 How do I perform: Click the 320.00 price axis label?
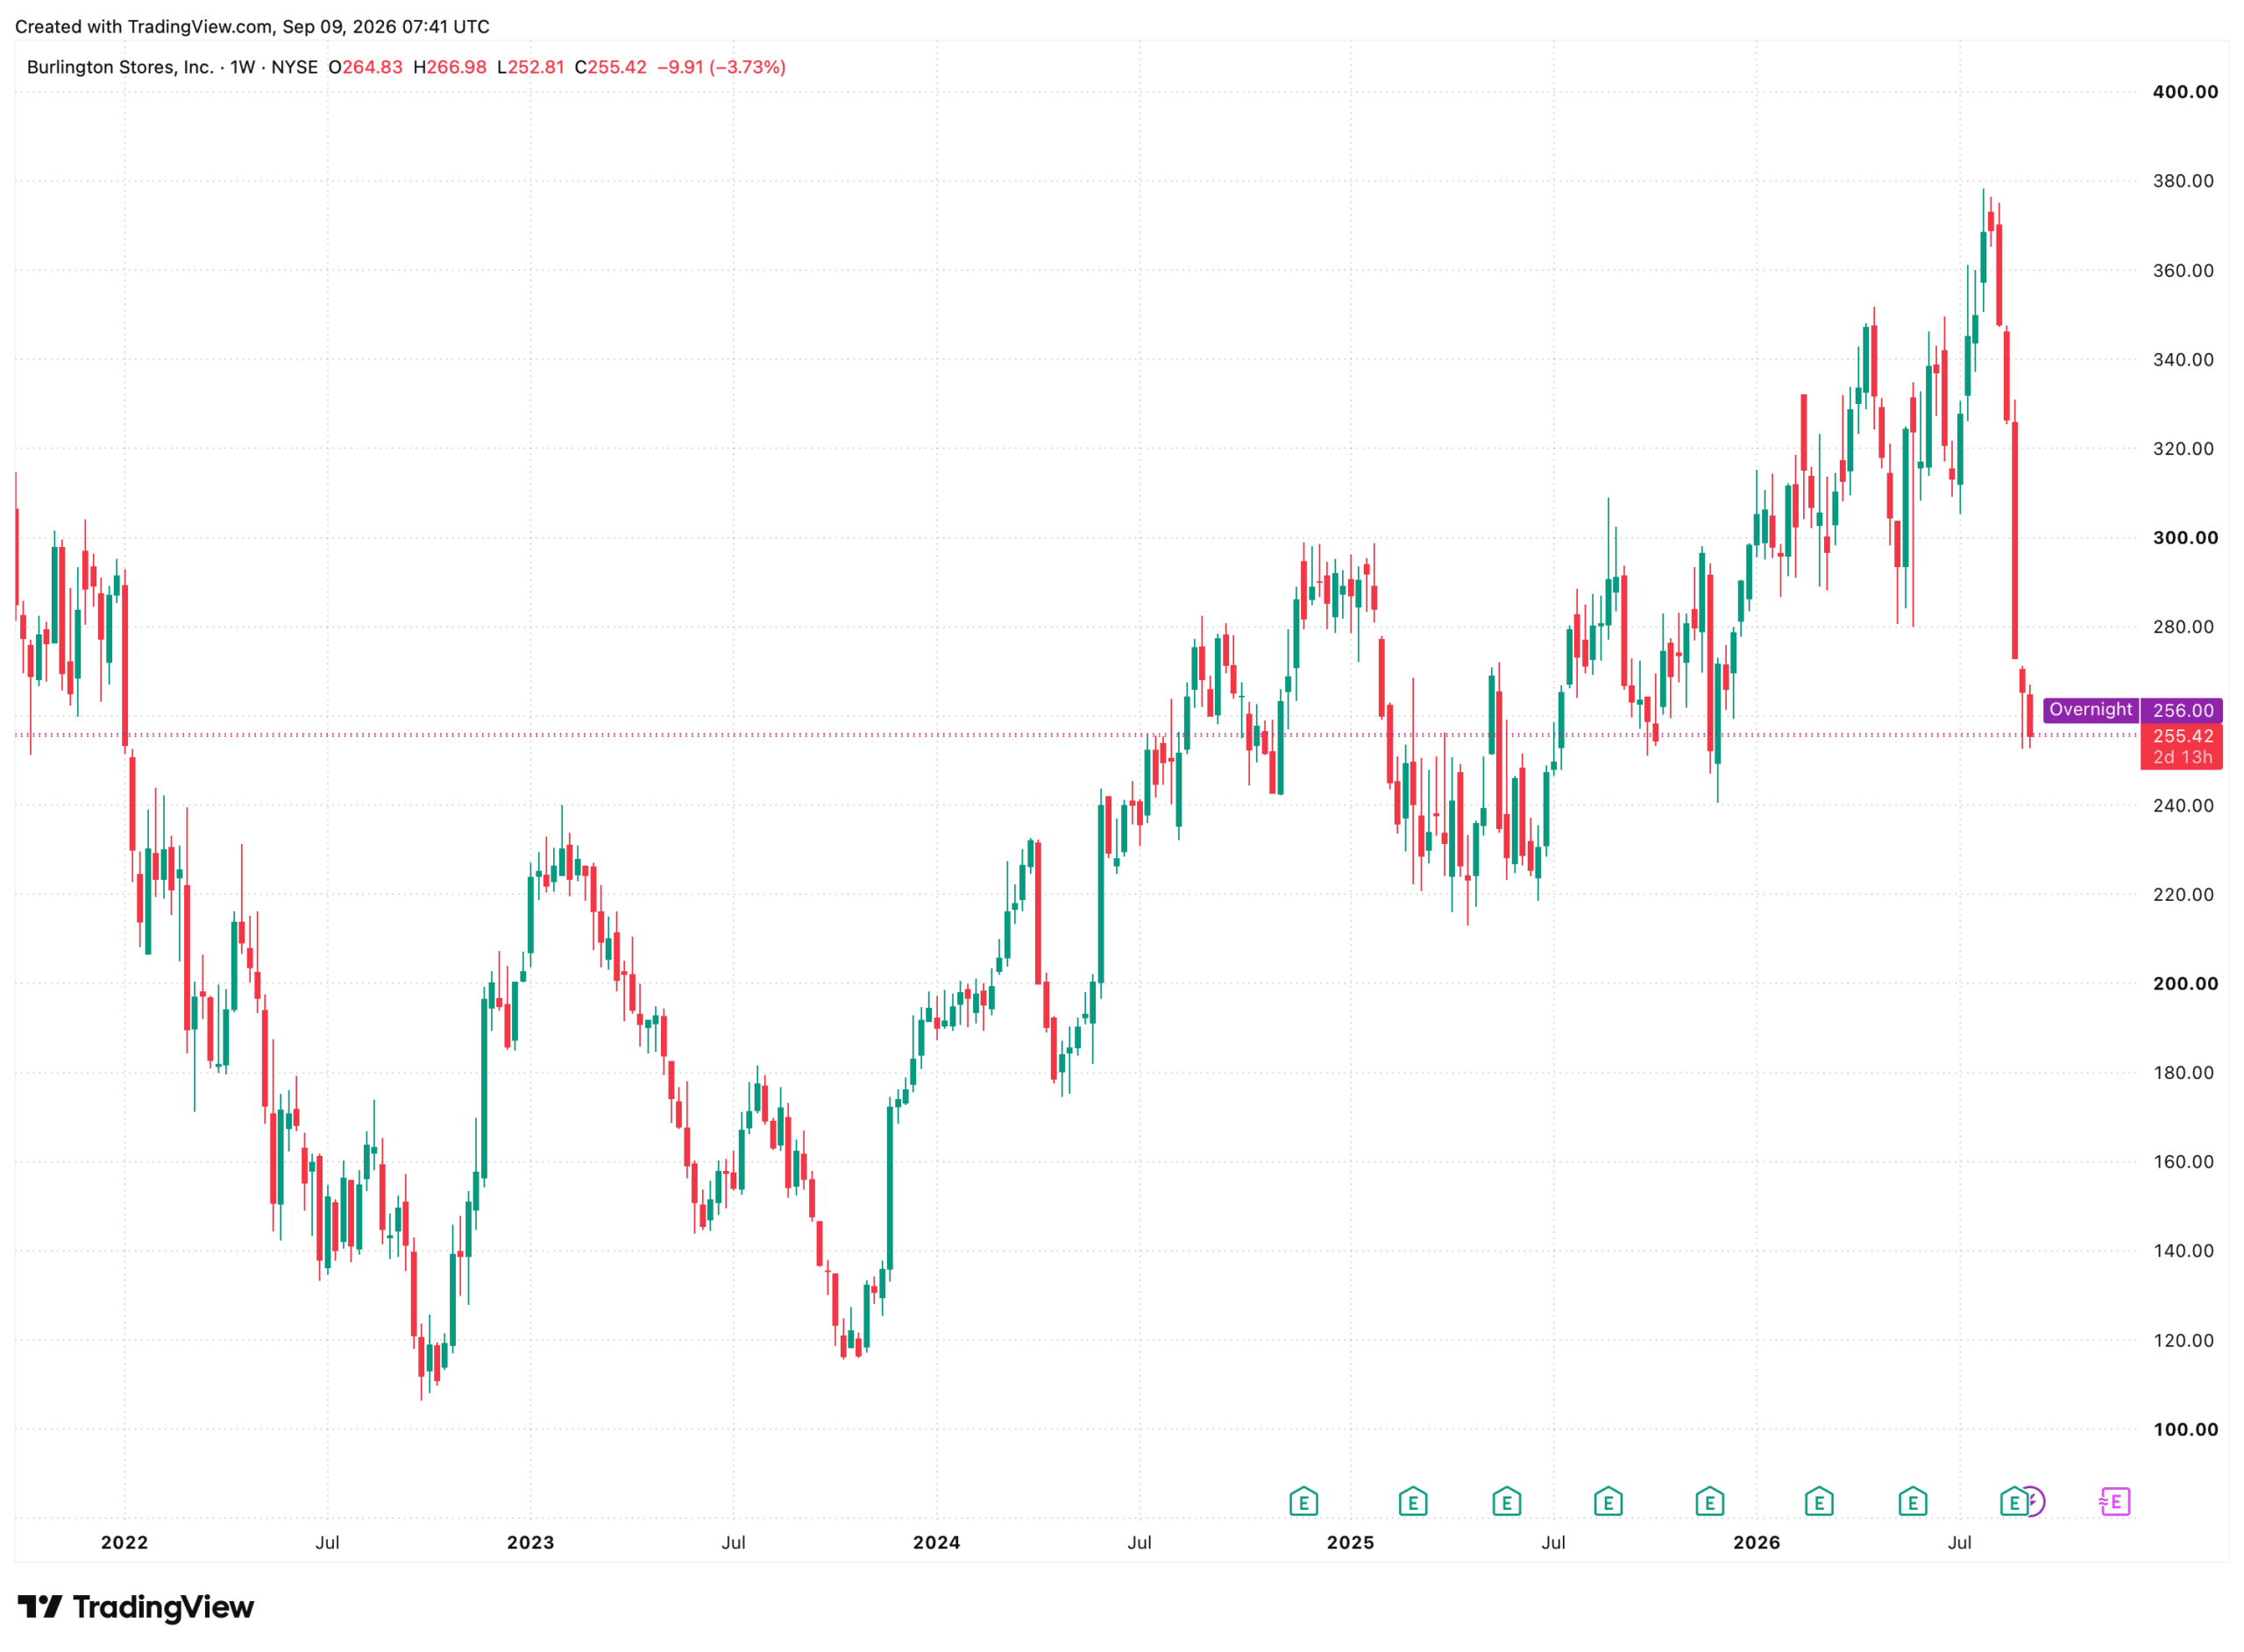pos(2183,448)
